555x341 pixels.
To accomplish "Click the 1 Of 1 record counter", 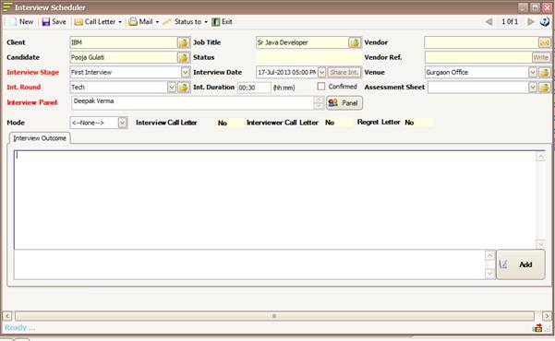I will 510,22.
